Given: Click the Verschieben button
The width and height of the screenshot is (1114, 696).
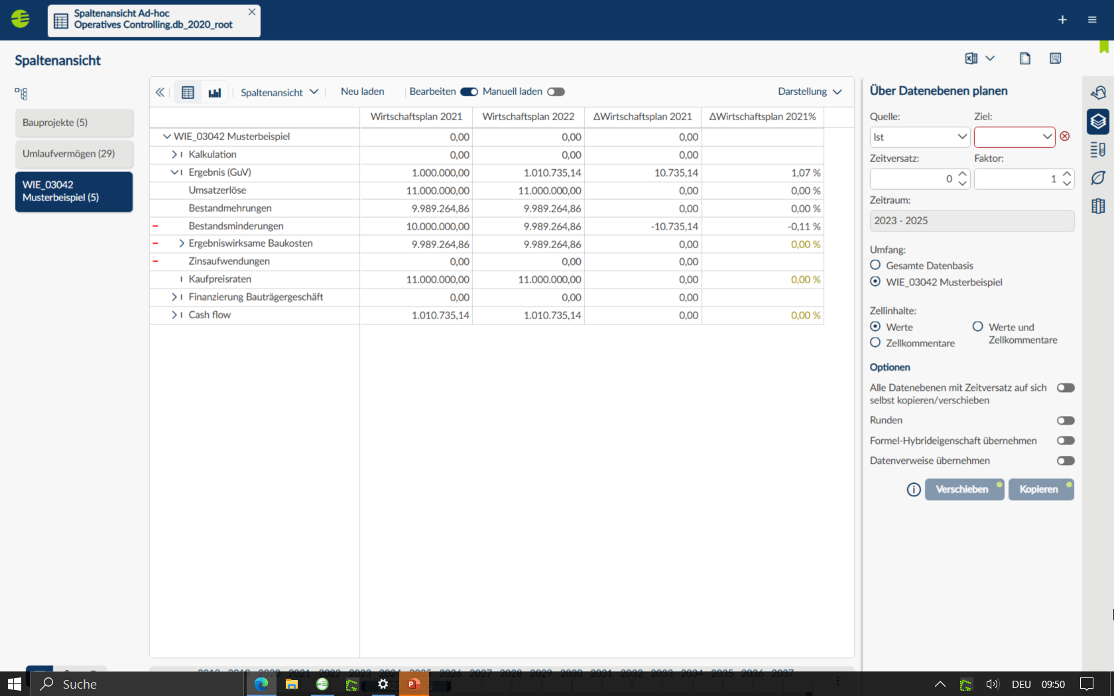Looking at the screenshot, I should 964,490.
